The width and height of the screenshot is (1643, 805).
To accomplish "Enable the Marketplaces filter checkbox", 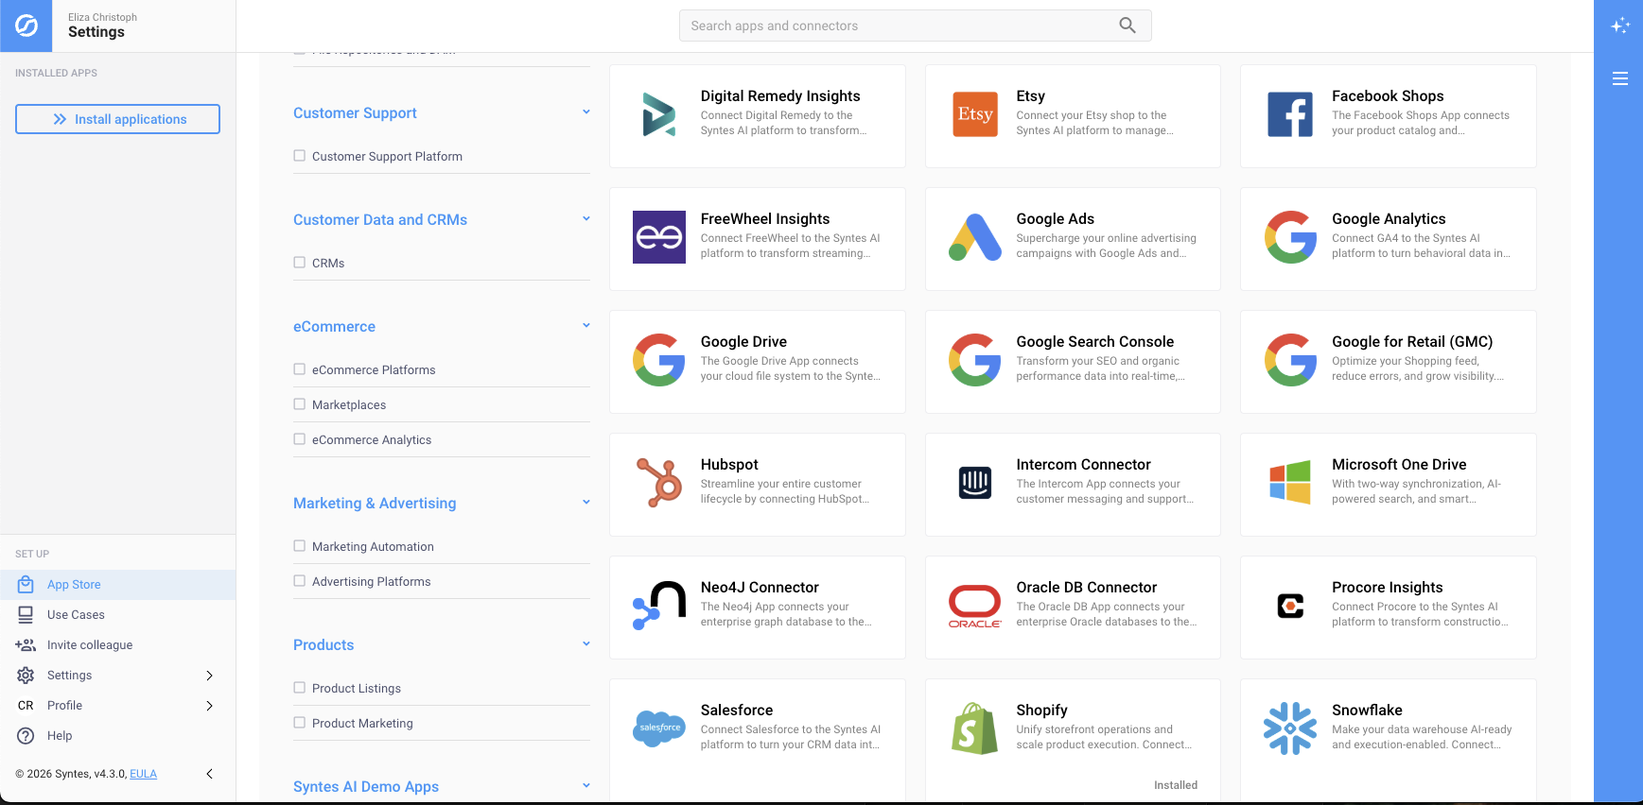I will click(x=300, y=404).
